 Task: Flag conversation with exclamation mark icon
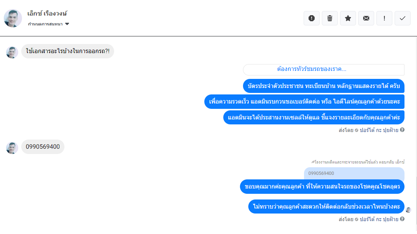pos(384,18)
